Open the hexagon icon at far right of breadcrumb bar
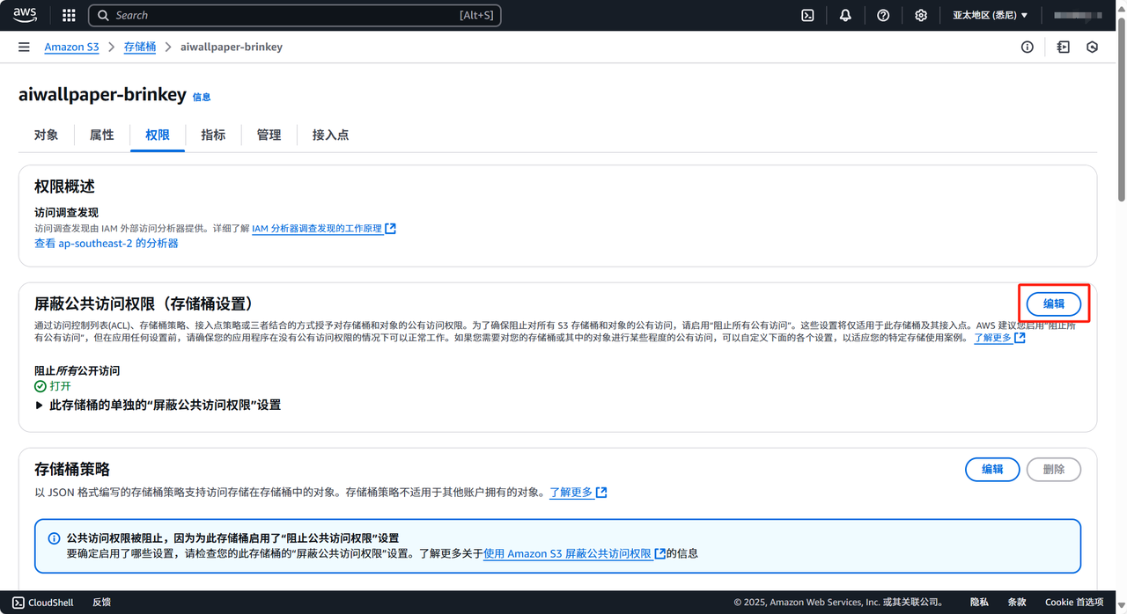This screenshot has width=1127, height=614. point(1092,47)
